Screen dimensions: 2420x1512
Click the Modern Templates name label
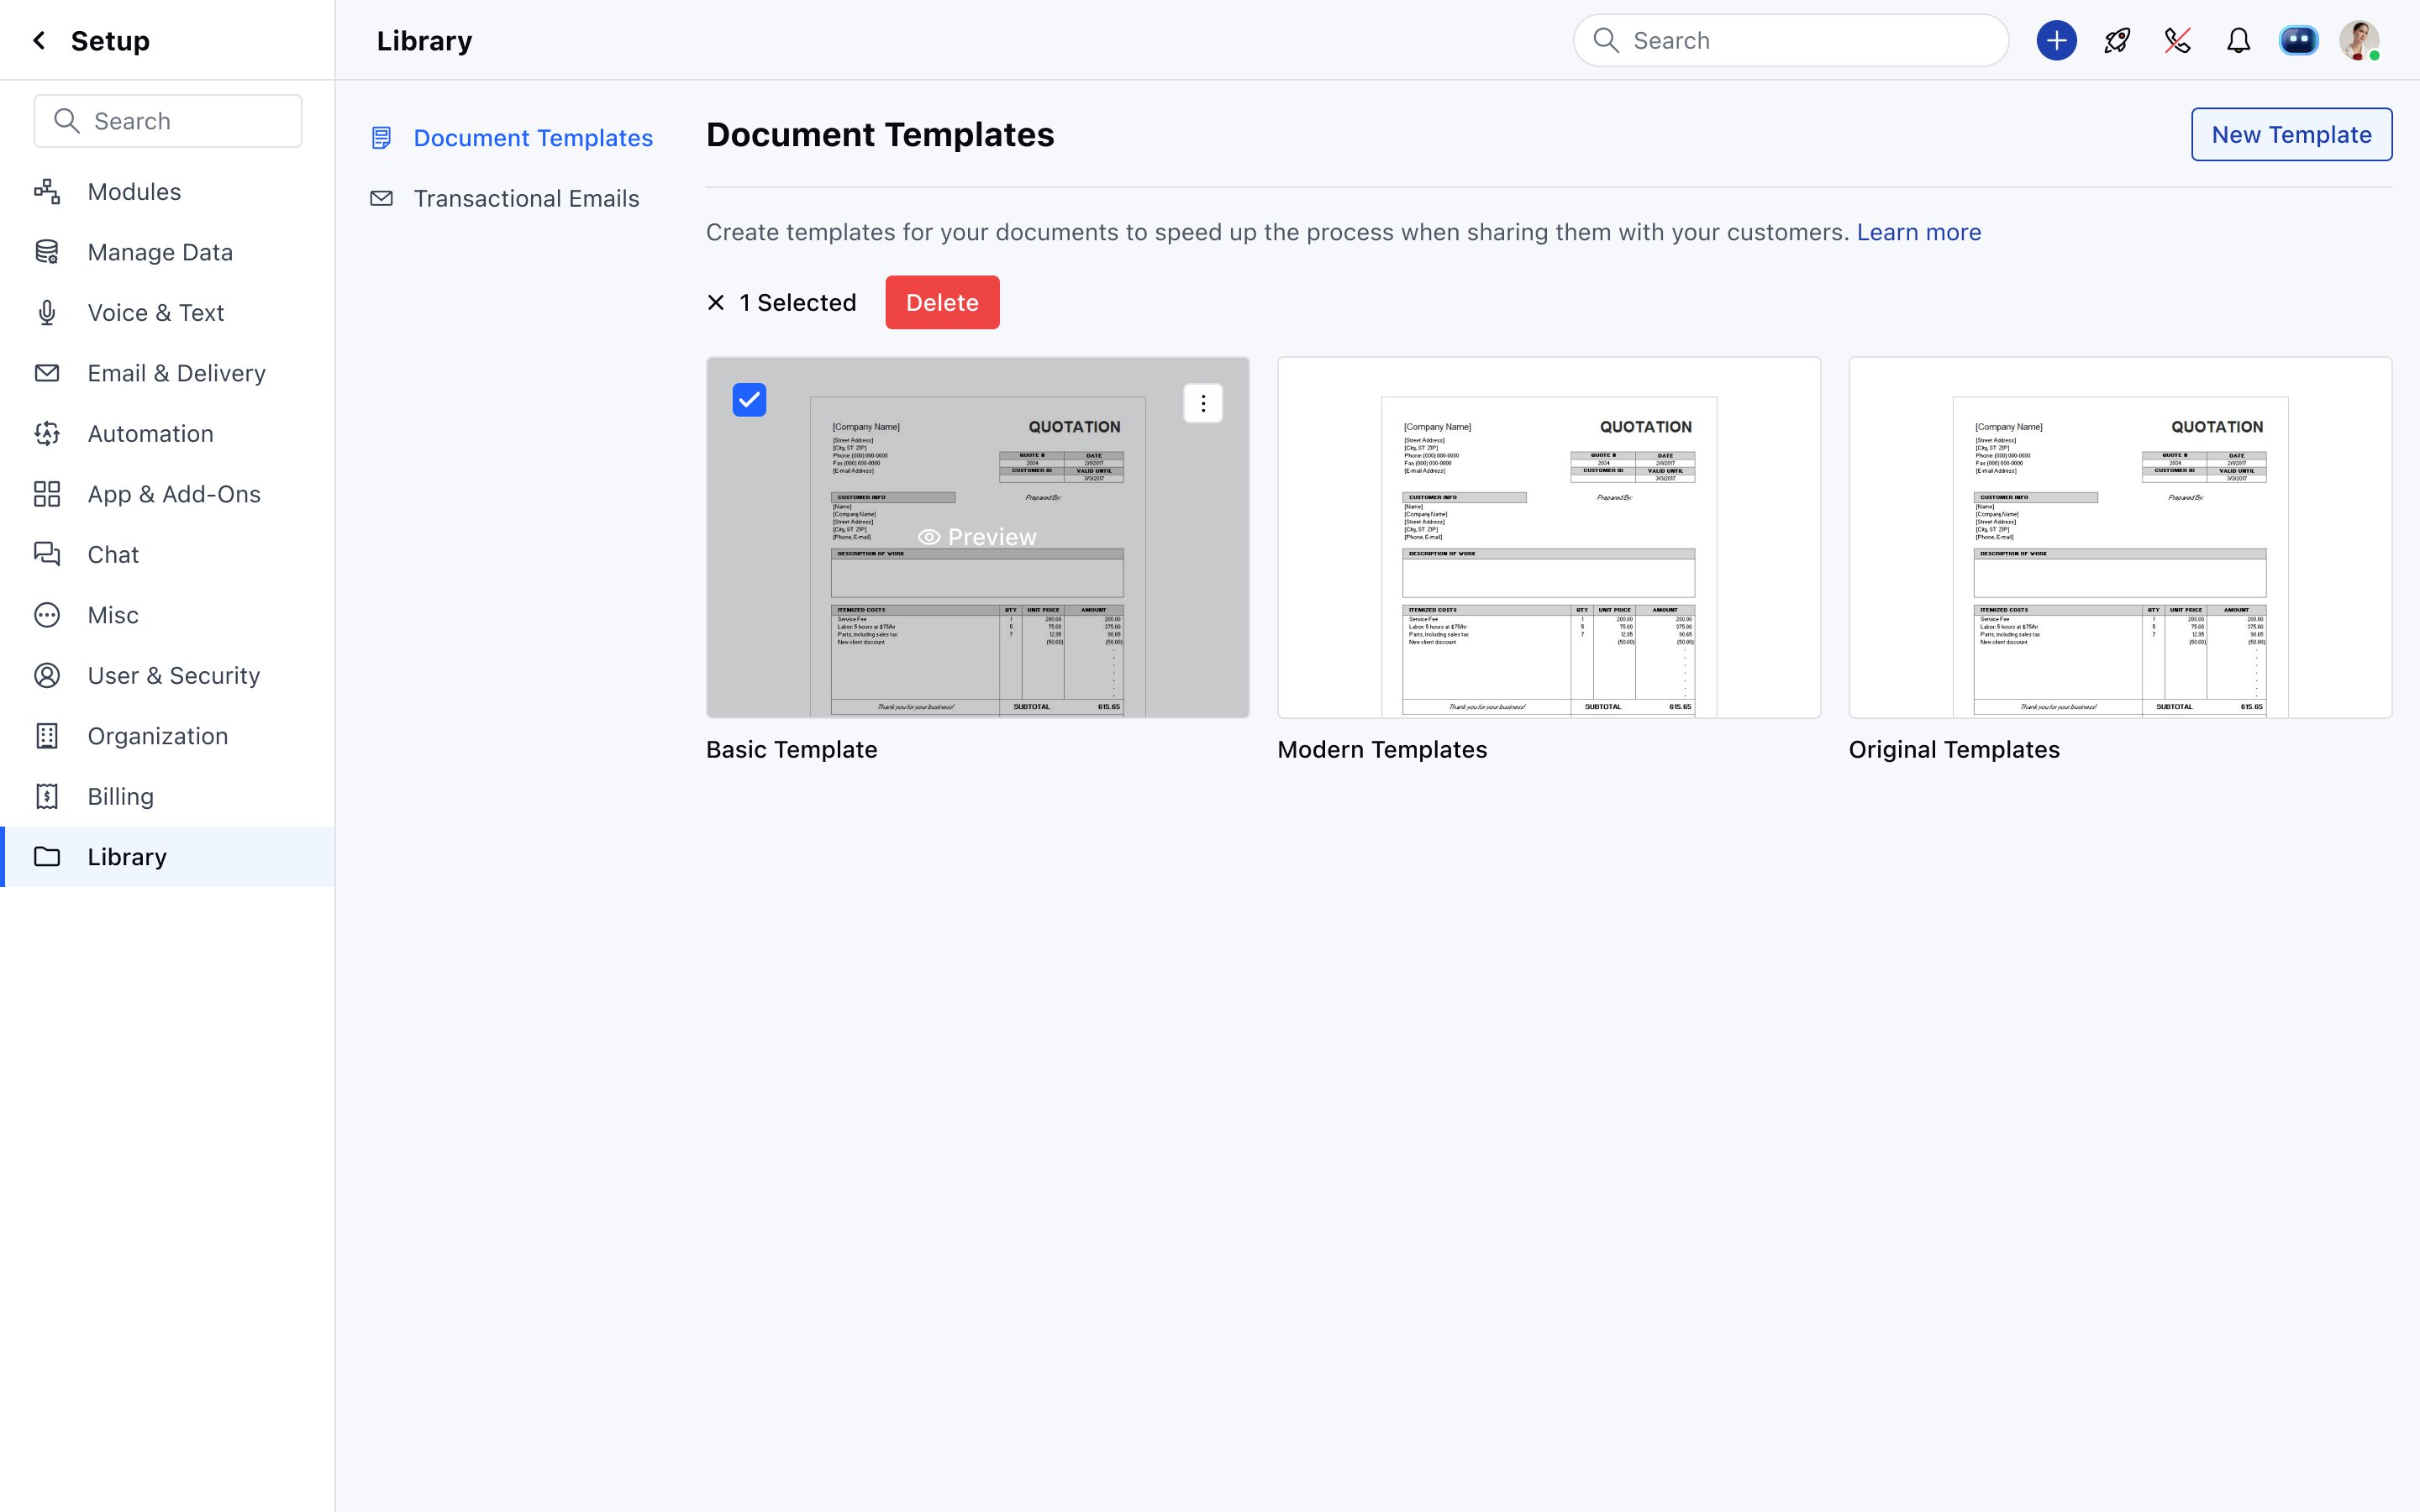[x=1382, y=749]
